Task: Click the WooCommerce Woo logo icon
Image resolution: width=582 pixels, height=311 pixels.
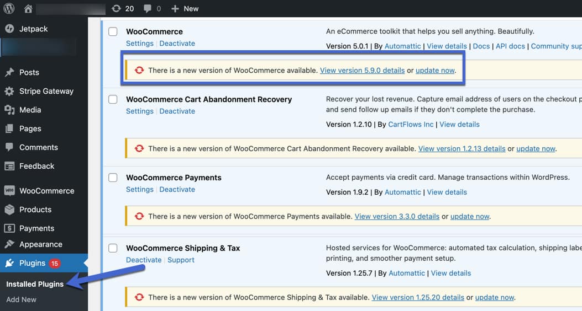Action: (x=9, y=191)
